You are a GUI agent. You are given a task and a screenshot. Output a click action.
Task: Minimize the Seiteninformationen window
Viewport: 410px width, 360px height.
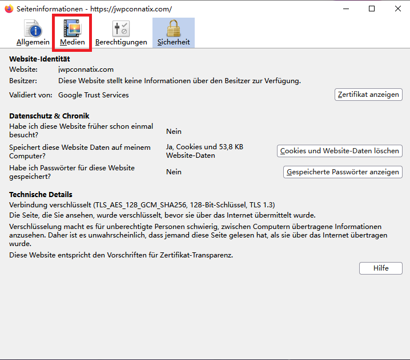pyautogui.click(x=345, y=9)
